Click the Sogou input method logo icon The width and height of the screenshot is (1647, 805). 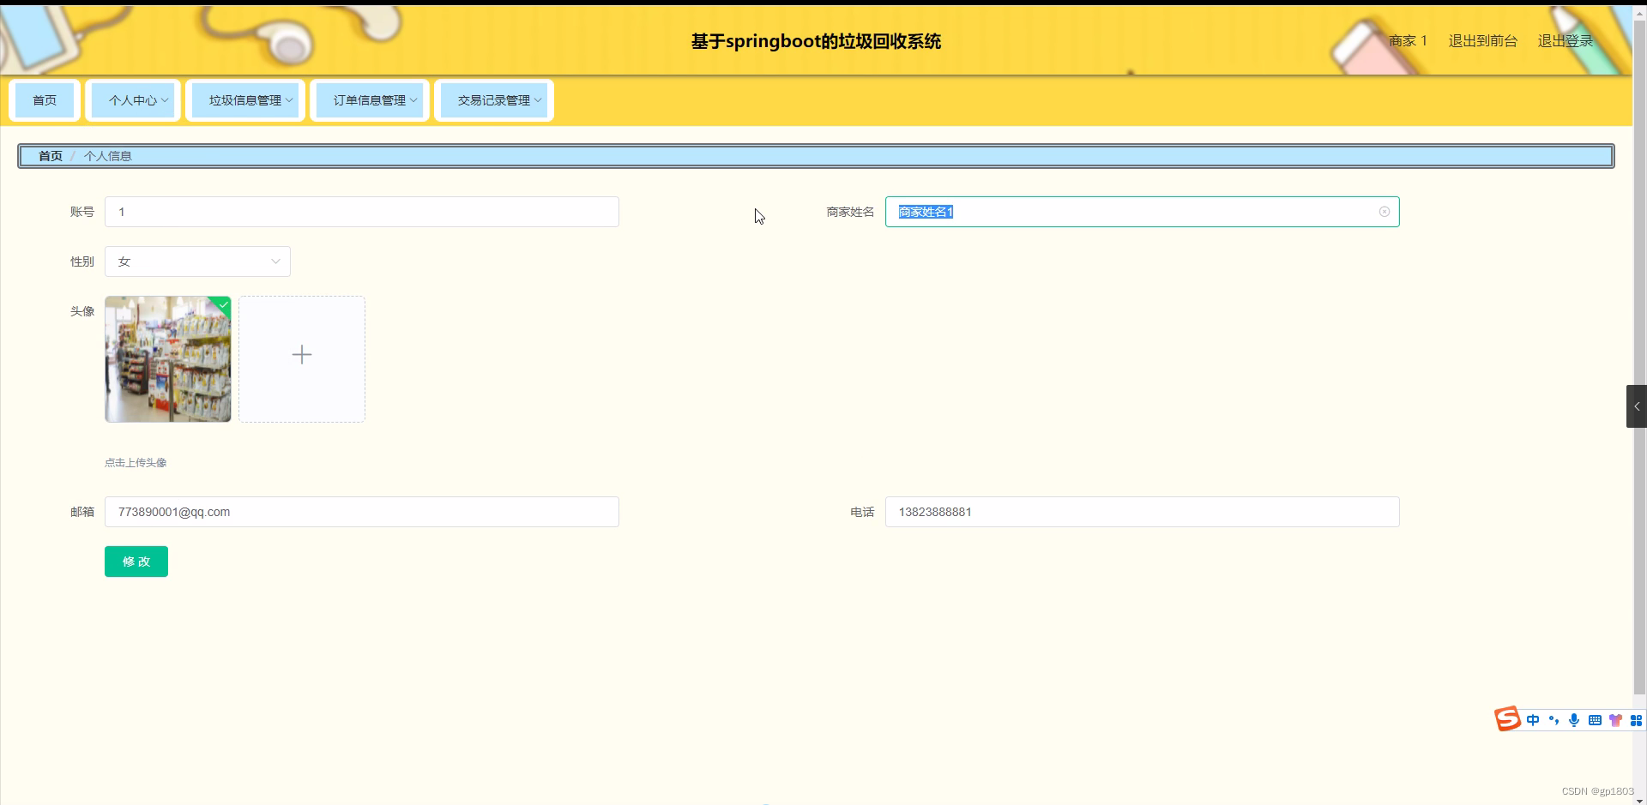coord(1508,719)
